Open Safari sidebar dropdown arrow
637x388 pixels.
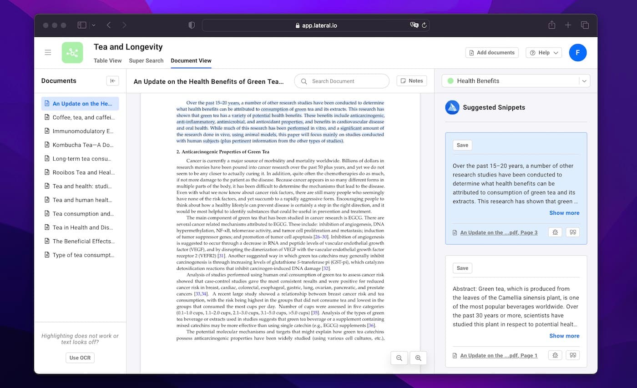coord(94,25)
